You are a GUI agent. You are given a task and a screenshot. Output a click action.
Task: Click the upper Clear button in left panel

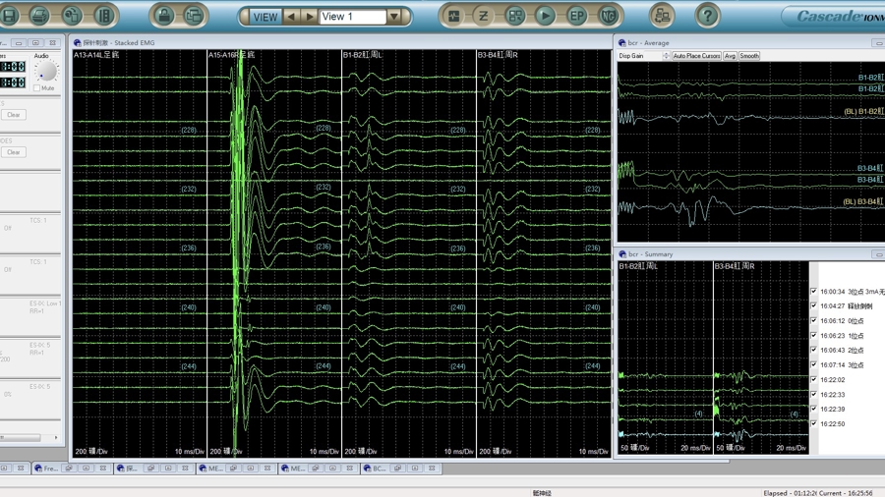pos(14,114)
